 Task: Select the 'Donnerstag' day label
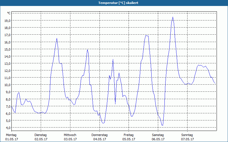pos(99,135)
